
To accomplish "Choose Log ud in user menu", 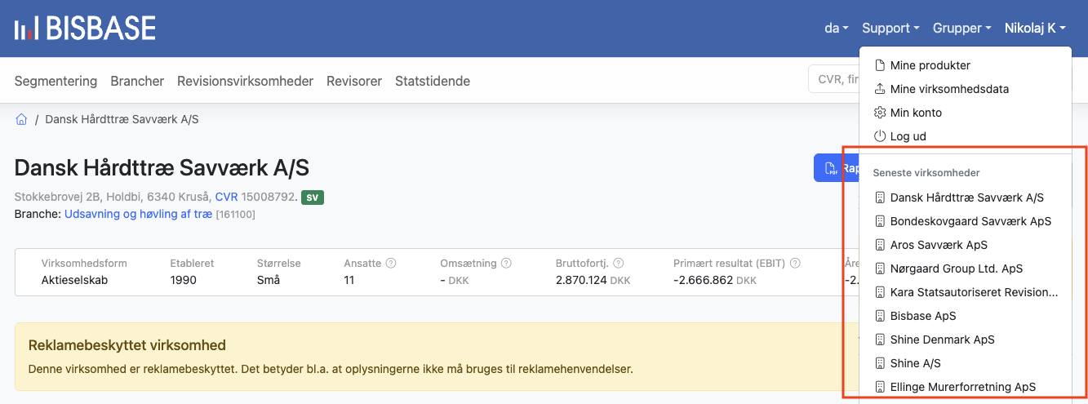I will tap(908, 136).
